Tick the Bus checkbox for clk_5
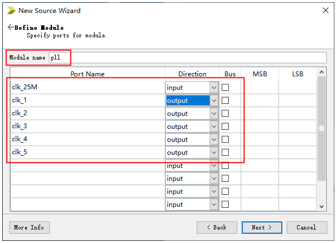 [225, 152]
